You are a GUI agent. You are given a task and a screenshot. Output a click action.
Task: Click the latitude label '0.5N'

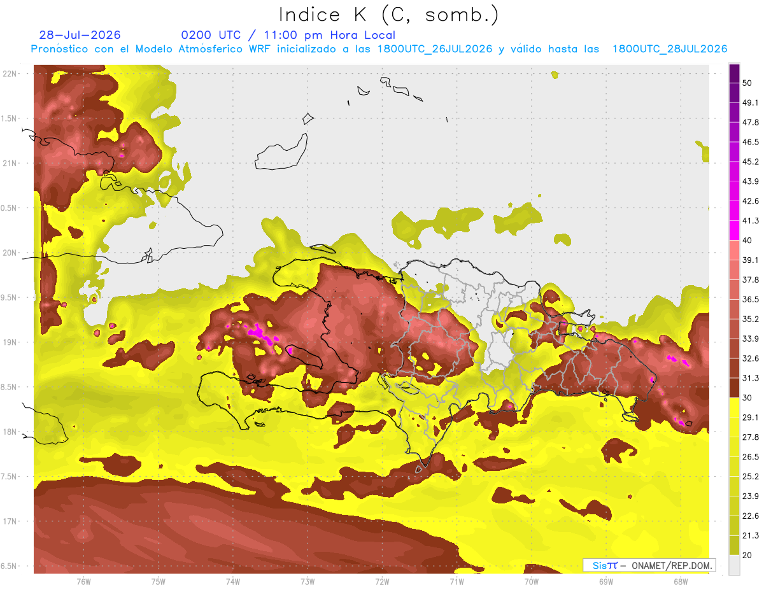[x=10, y=208]
